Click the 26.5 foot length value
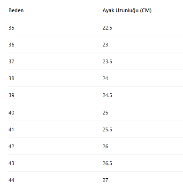 [107, 163]
